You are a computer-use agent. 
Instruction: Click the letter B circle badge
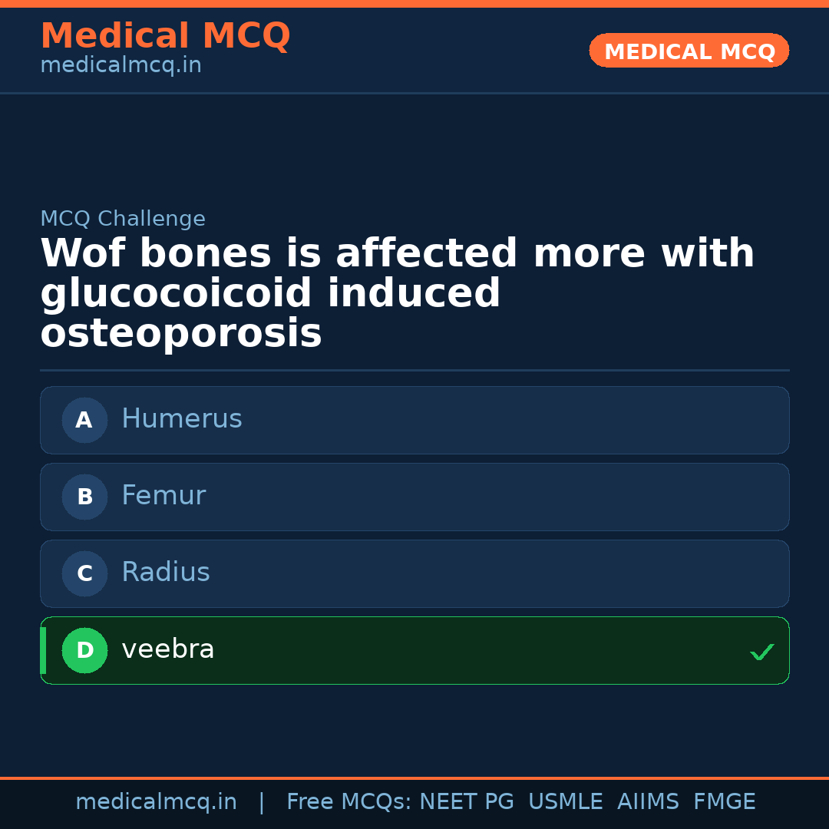84,497
